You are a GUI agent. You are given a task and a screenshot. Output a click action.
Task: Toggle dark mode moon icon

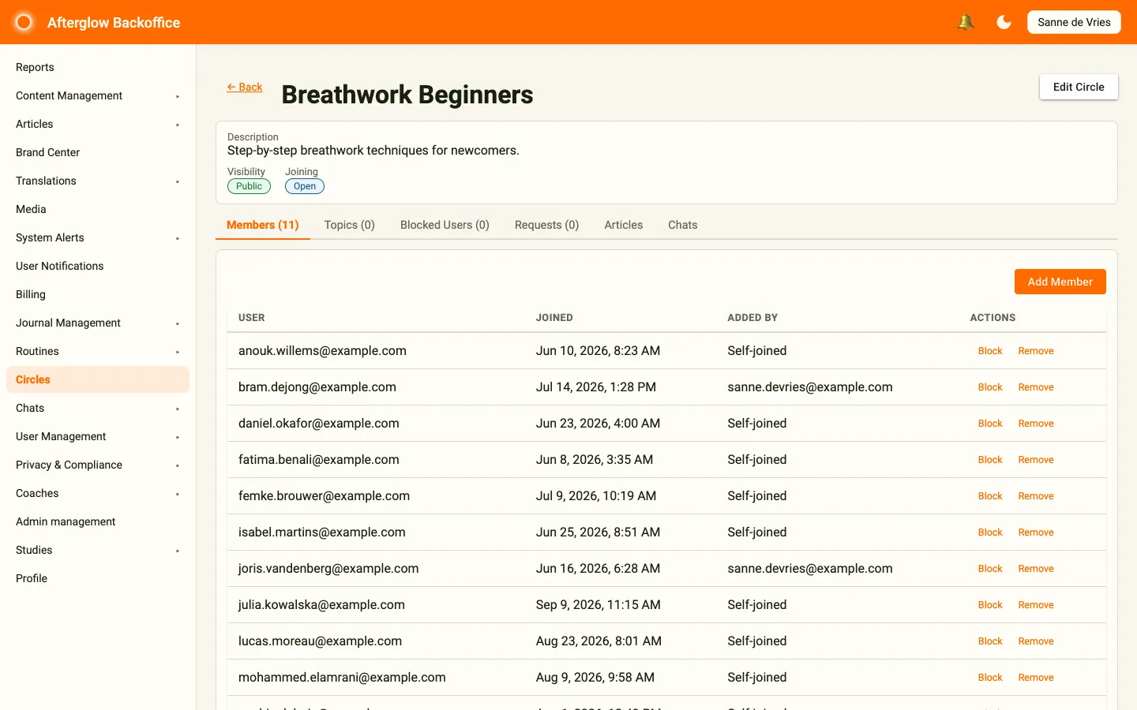[x=1004, y=22]
